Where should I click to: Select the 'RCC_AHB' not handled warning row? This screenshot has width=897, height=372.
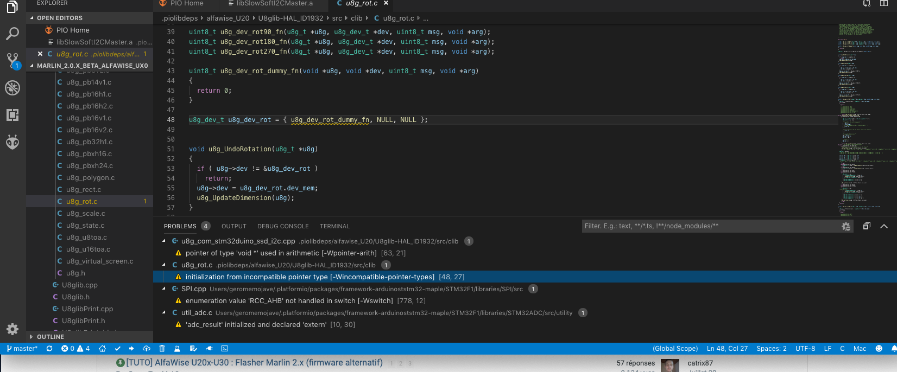[525, 301]
